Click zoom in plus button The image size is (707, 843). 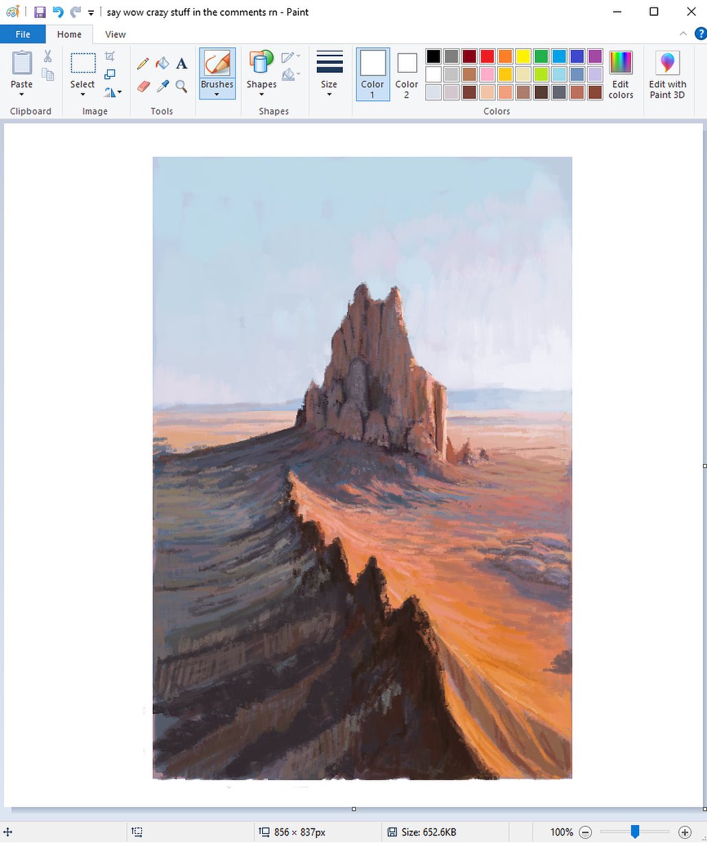click(x=684, y=832)
